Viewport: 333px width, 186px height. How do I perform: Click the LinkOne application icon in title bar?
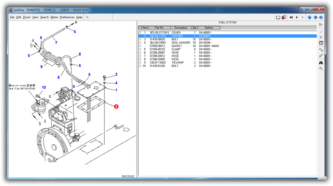point(11,10)
